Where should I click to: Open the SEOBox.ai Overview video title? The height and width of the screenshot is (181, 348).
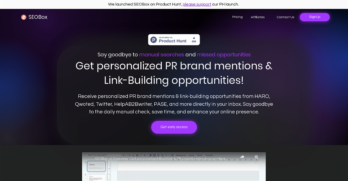point(160,159)
